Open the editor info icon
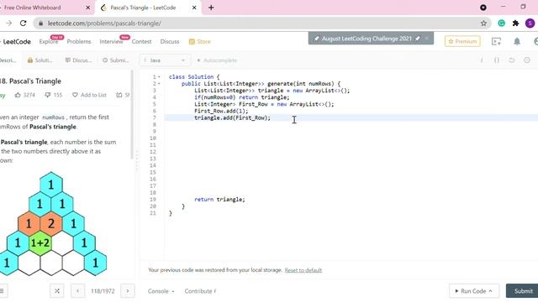This screenshot has height=302, width=538. [x=482, y=60]
